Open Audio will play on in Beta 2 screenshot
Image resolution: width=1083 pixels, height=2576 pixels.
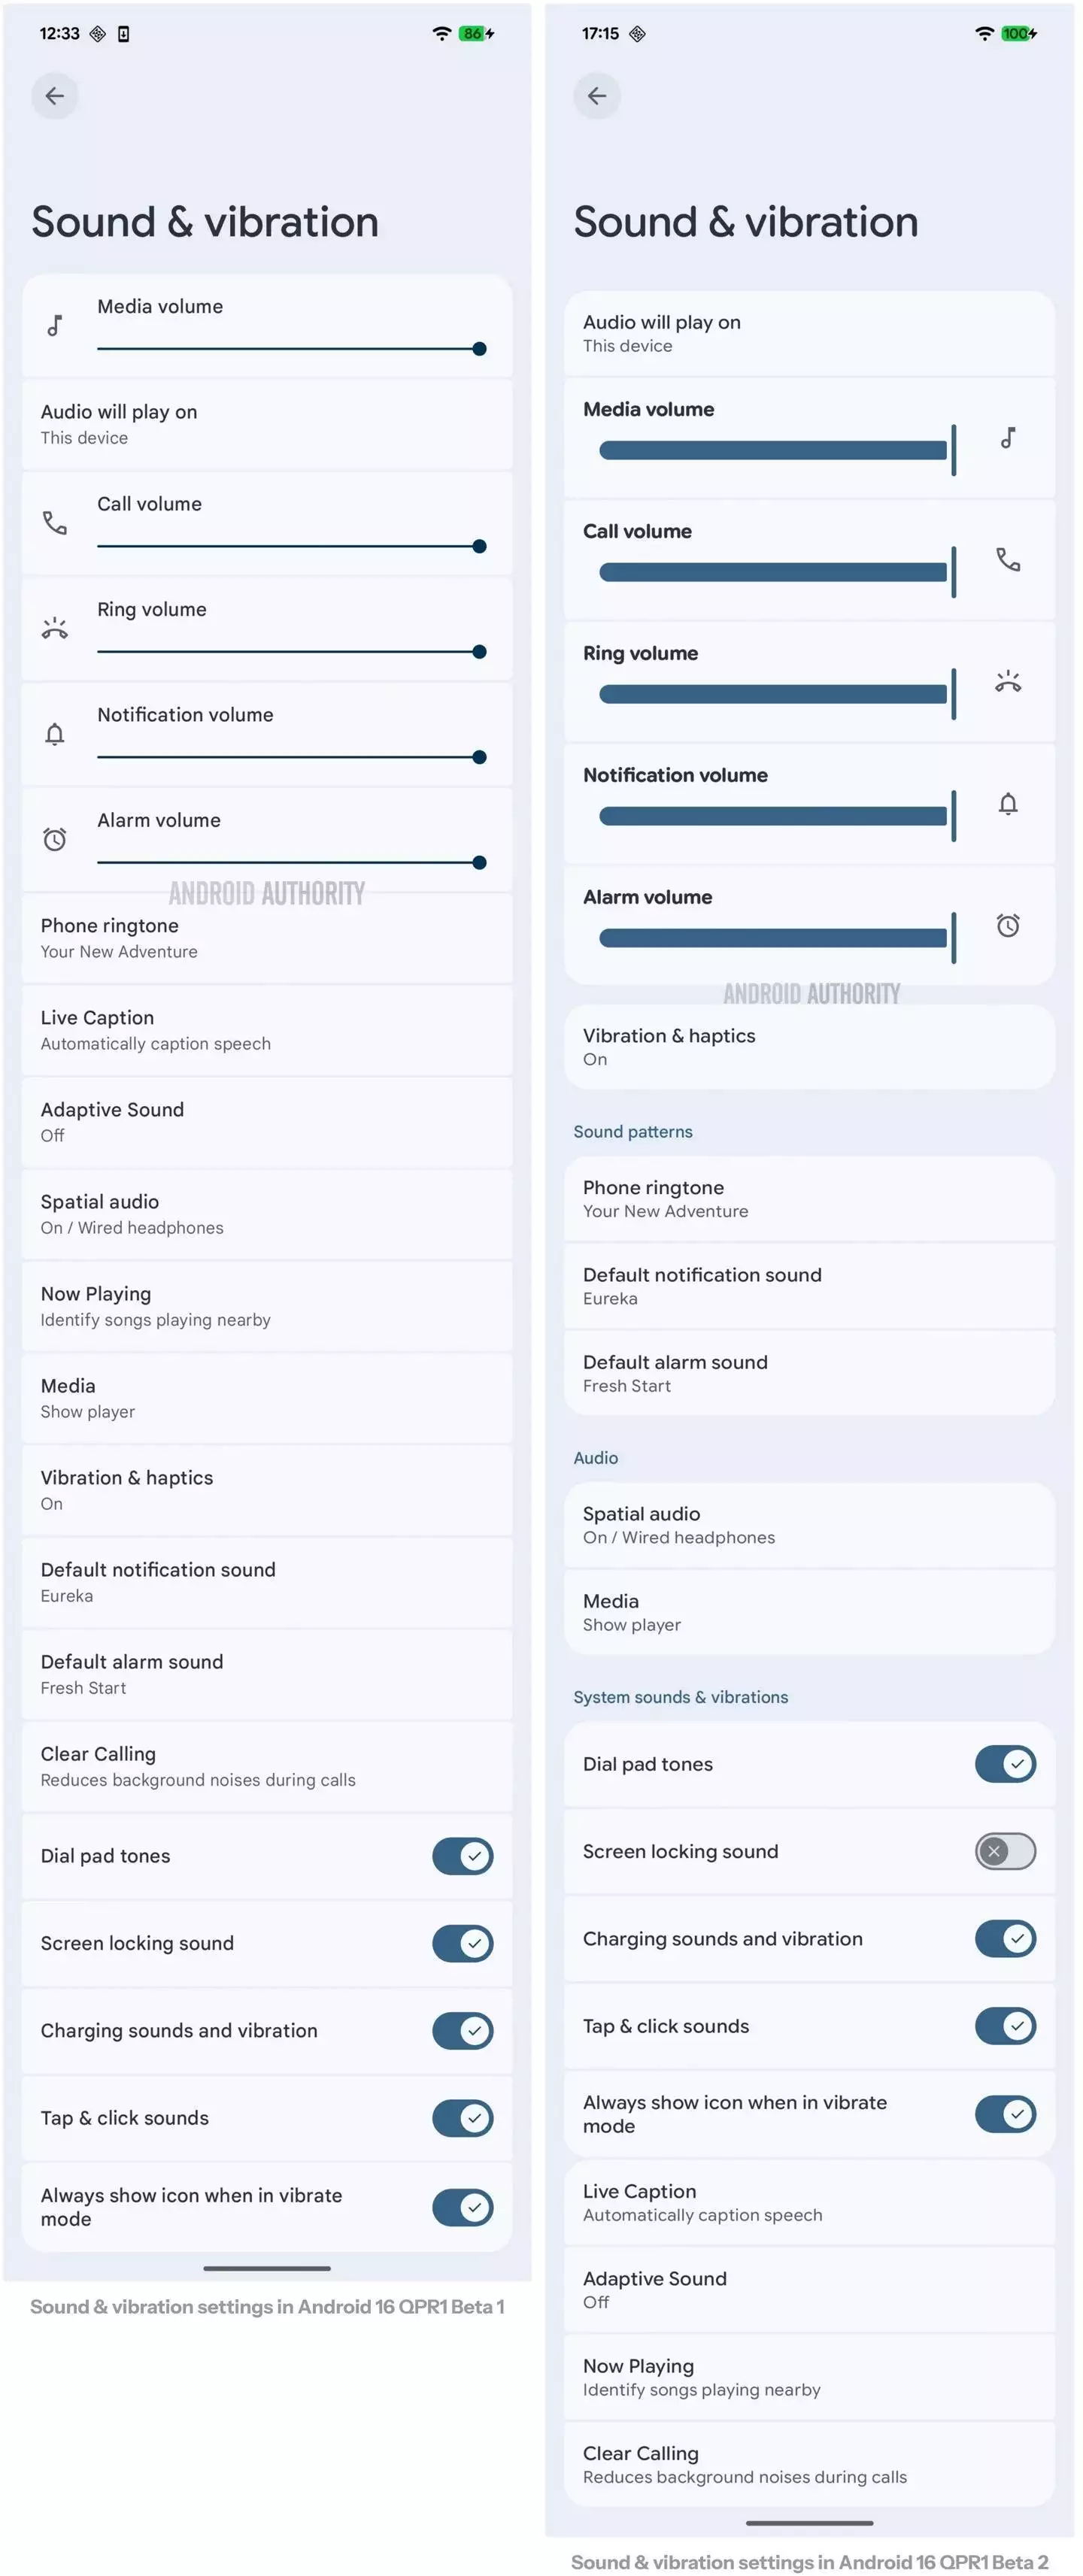pyautogui.click(x=808, y=333)
